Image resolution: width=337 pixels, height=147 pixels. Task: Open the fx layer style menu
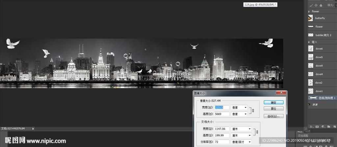[311, 127]
